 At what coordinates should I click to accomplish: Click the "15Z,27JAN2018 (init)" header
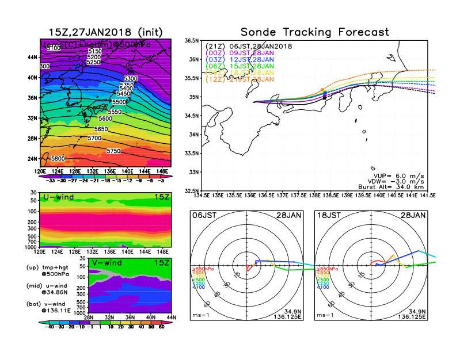(x=104, y=32)
